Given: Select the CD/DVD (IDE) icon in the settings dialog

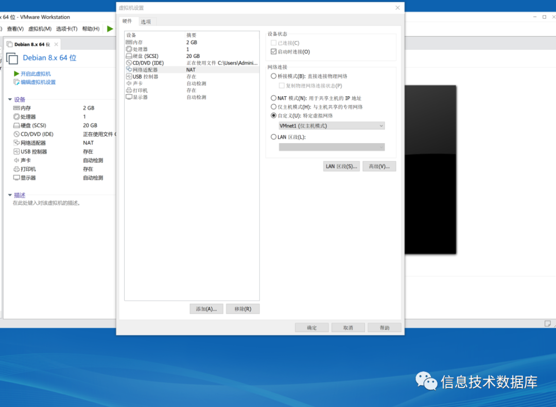Looking at the screenshot, I should [x=129, y=63].
